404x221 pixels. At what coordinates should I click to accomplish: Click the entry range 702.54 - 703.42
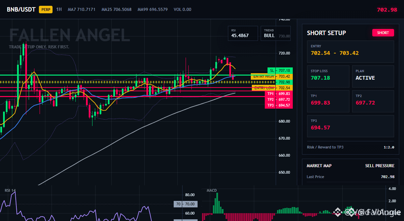(335, 53)
